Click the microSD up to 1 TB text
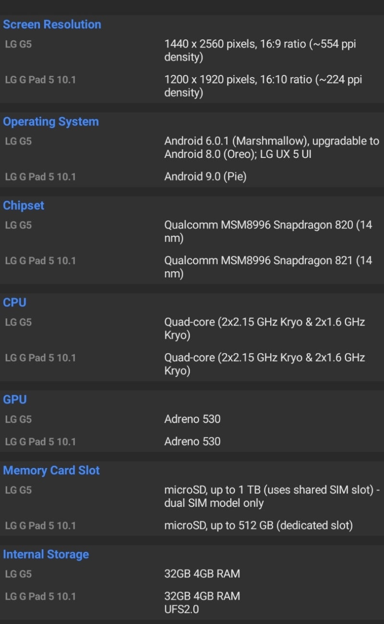The height and width of the screenshot is (624, 384). click(x=272, y=496)
